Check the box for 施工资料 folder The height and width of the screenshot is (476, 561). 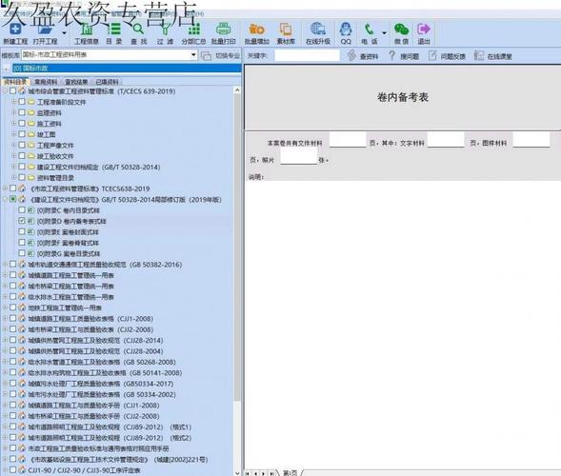[22, 124]
